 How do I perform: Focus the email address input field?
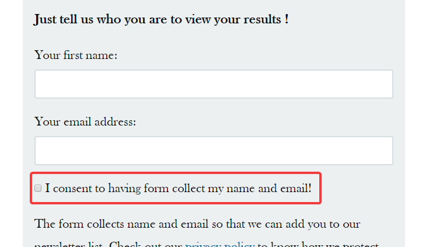coord(214,151)
